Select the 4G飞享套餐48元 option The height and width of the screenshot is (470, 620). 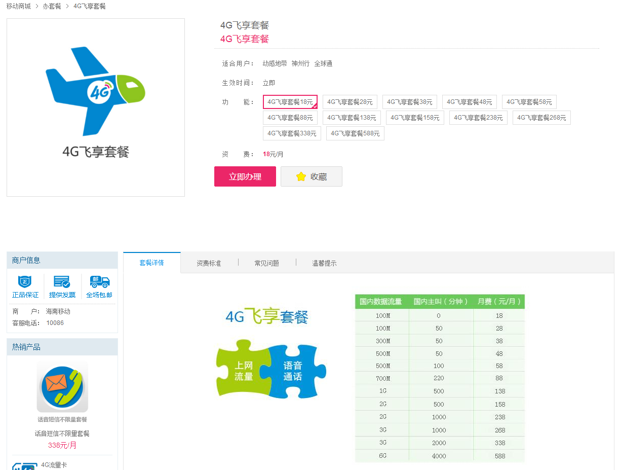point(470,102)
